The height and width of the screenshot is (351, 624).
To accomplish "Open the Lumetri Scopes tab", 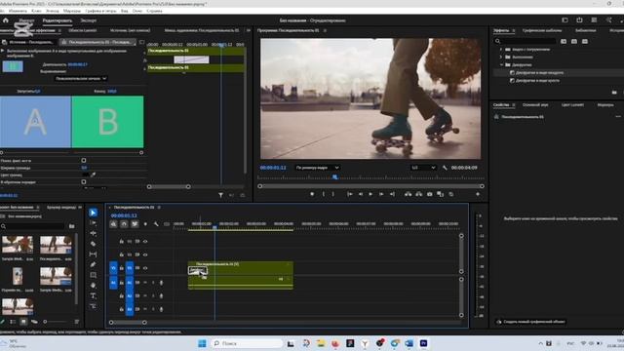I will (82, 30).
